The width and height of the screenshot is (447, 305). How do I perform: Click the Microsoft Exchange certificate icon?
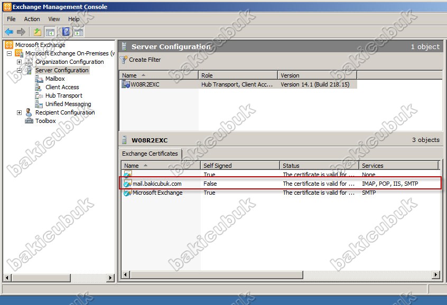click(127, 193)
